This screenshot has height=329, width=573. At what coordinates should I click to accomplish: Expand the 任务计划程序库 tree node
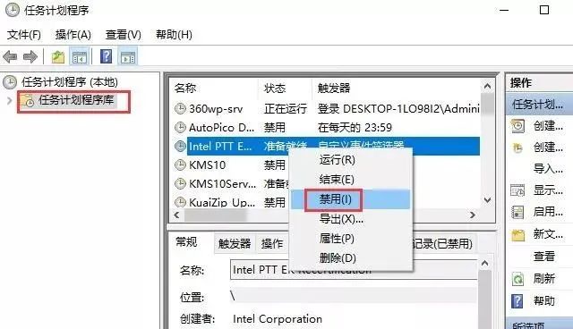pyautogui.click(x=10, y=100)
